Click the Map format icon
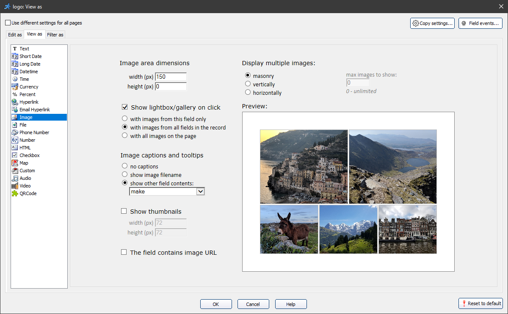This screenshot has height=314, width=508. click(x=15, y=163)
